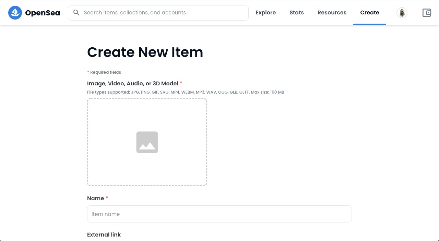Click the 'Required fields' note
439x241 pixels.
coord(104,72)
